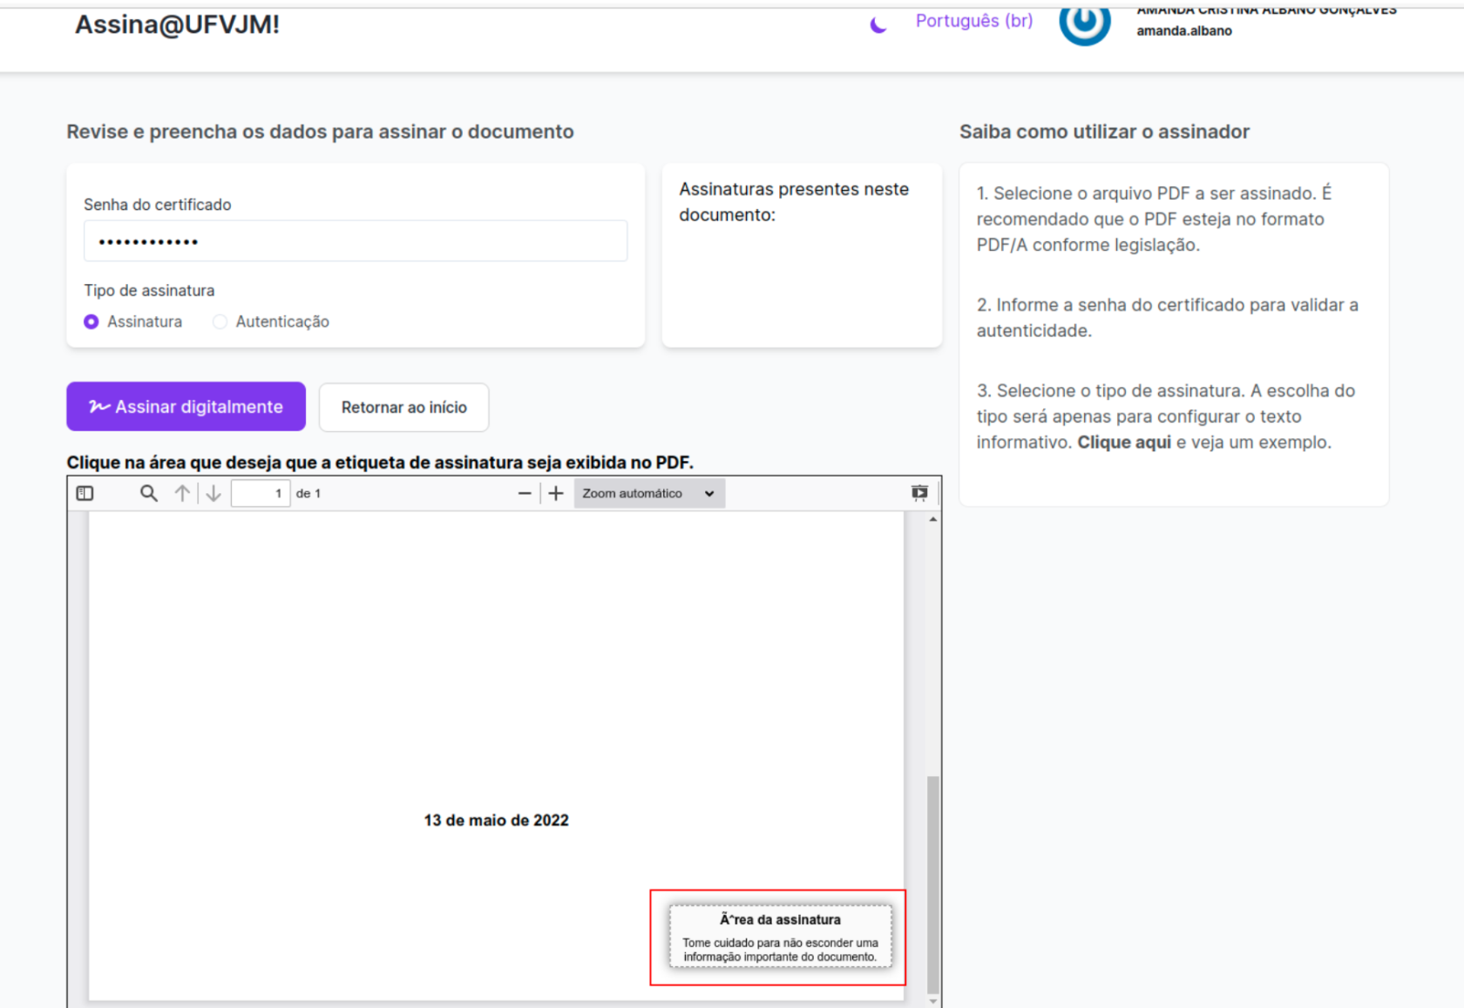Return via Retornar ao início button
This screenshot has height=1008, width=1464.
coord(403,407)
